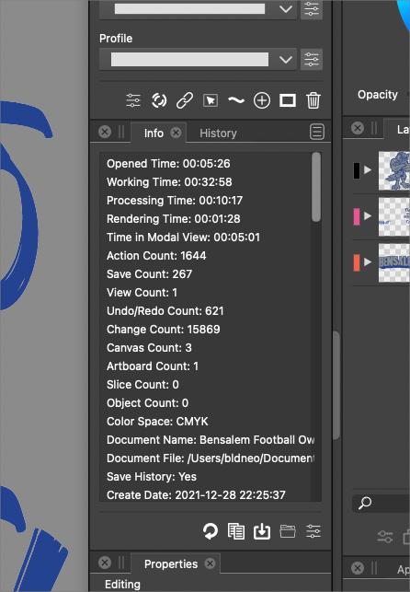
Task: Close the Info tab with its x
Action: pos(176,133)
